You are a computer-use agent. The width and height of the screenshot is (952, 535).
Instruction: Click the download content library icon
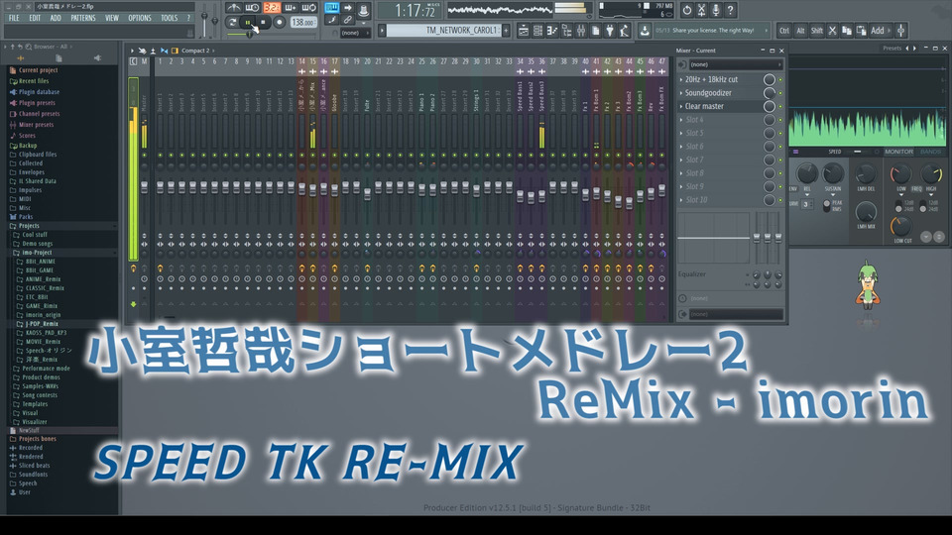click(645, 31)
